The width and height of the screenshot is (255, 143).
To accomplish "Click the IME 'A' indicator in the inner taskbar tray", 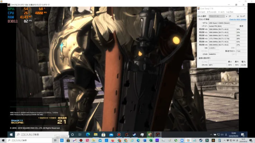I will (x=226, y=134).
